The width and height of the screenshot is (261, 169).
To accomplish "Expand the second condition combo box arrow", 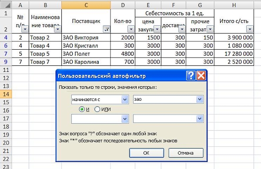I will [x=125, y=119].
